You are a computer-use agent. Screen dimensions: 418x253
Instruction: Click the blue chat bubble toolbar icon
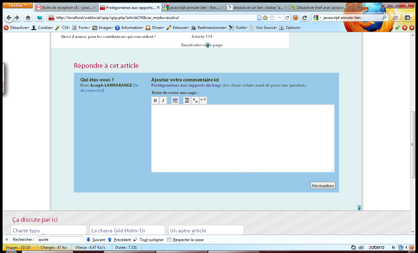point(40,18)
